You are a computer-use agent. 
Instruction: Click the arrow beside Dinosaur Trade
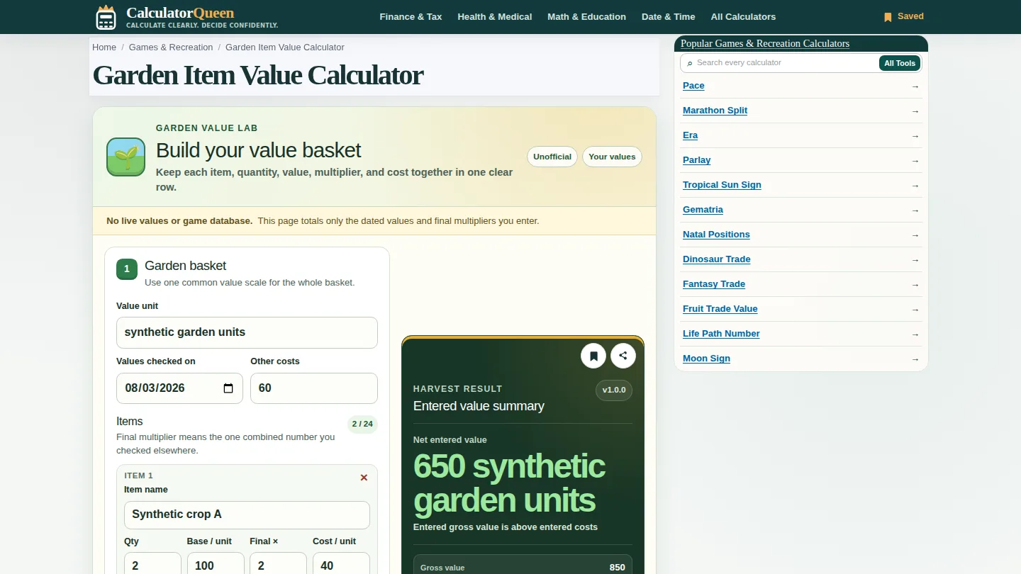coord(915,260)
